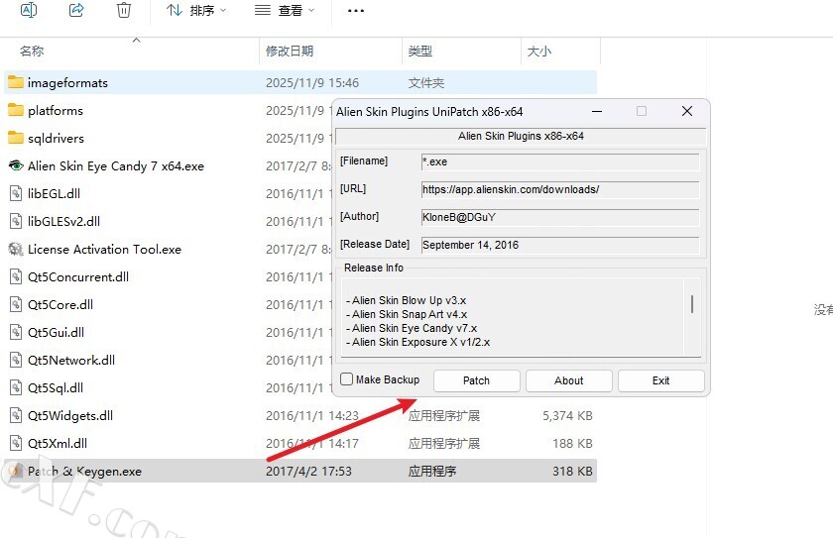This screenshot has width=833, height=538.
Task: Select the License Activation Tool.exe icon
Action: 16,250
